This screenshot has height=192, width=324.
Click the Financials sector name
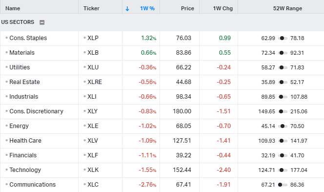coord(23,155)
